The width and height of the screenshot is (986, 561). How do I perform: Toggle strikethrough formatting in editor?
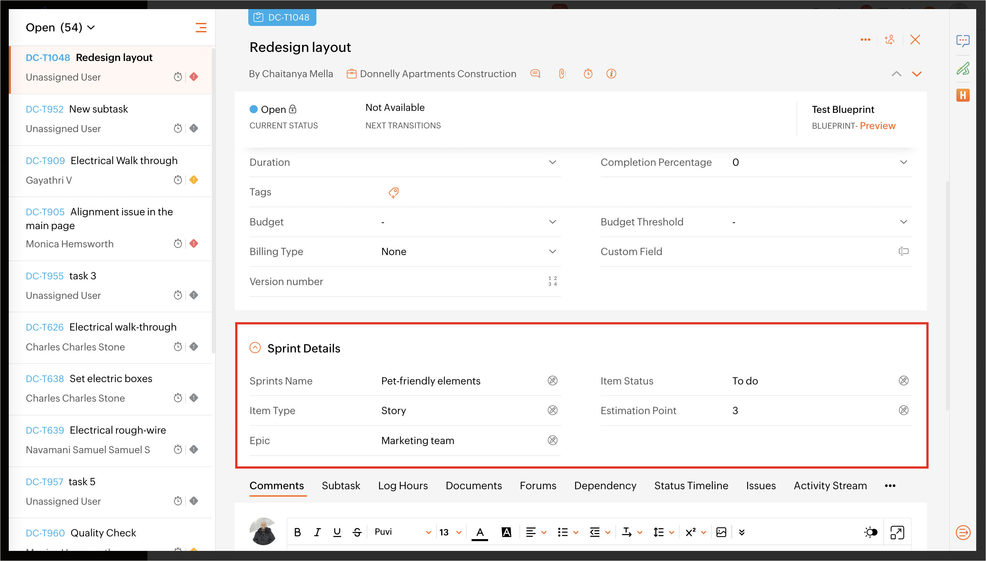357,532
